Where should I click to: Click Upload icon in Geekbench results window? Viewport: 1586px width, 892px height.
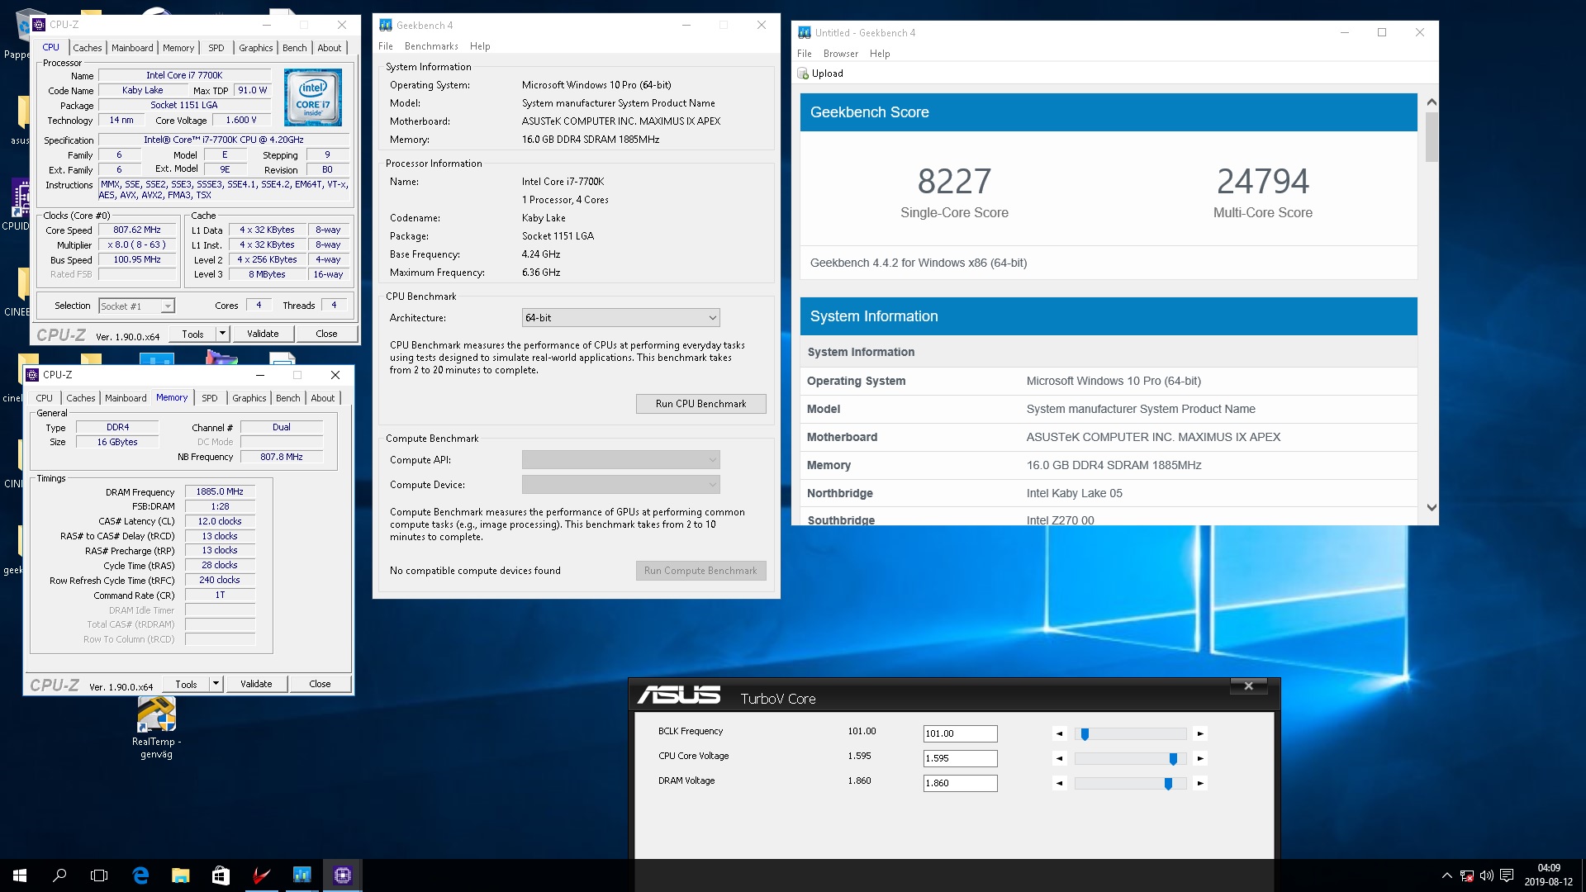[x=803, y=74]
